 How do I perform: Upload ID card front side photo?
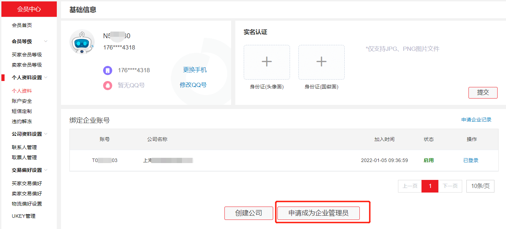tap(267, 62)
